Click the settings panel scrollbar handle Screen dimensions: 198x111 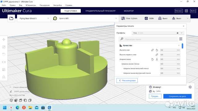[183, 46]
